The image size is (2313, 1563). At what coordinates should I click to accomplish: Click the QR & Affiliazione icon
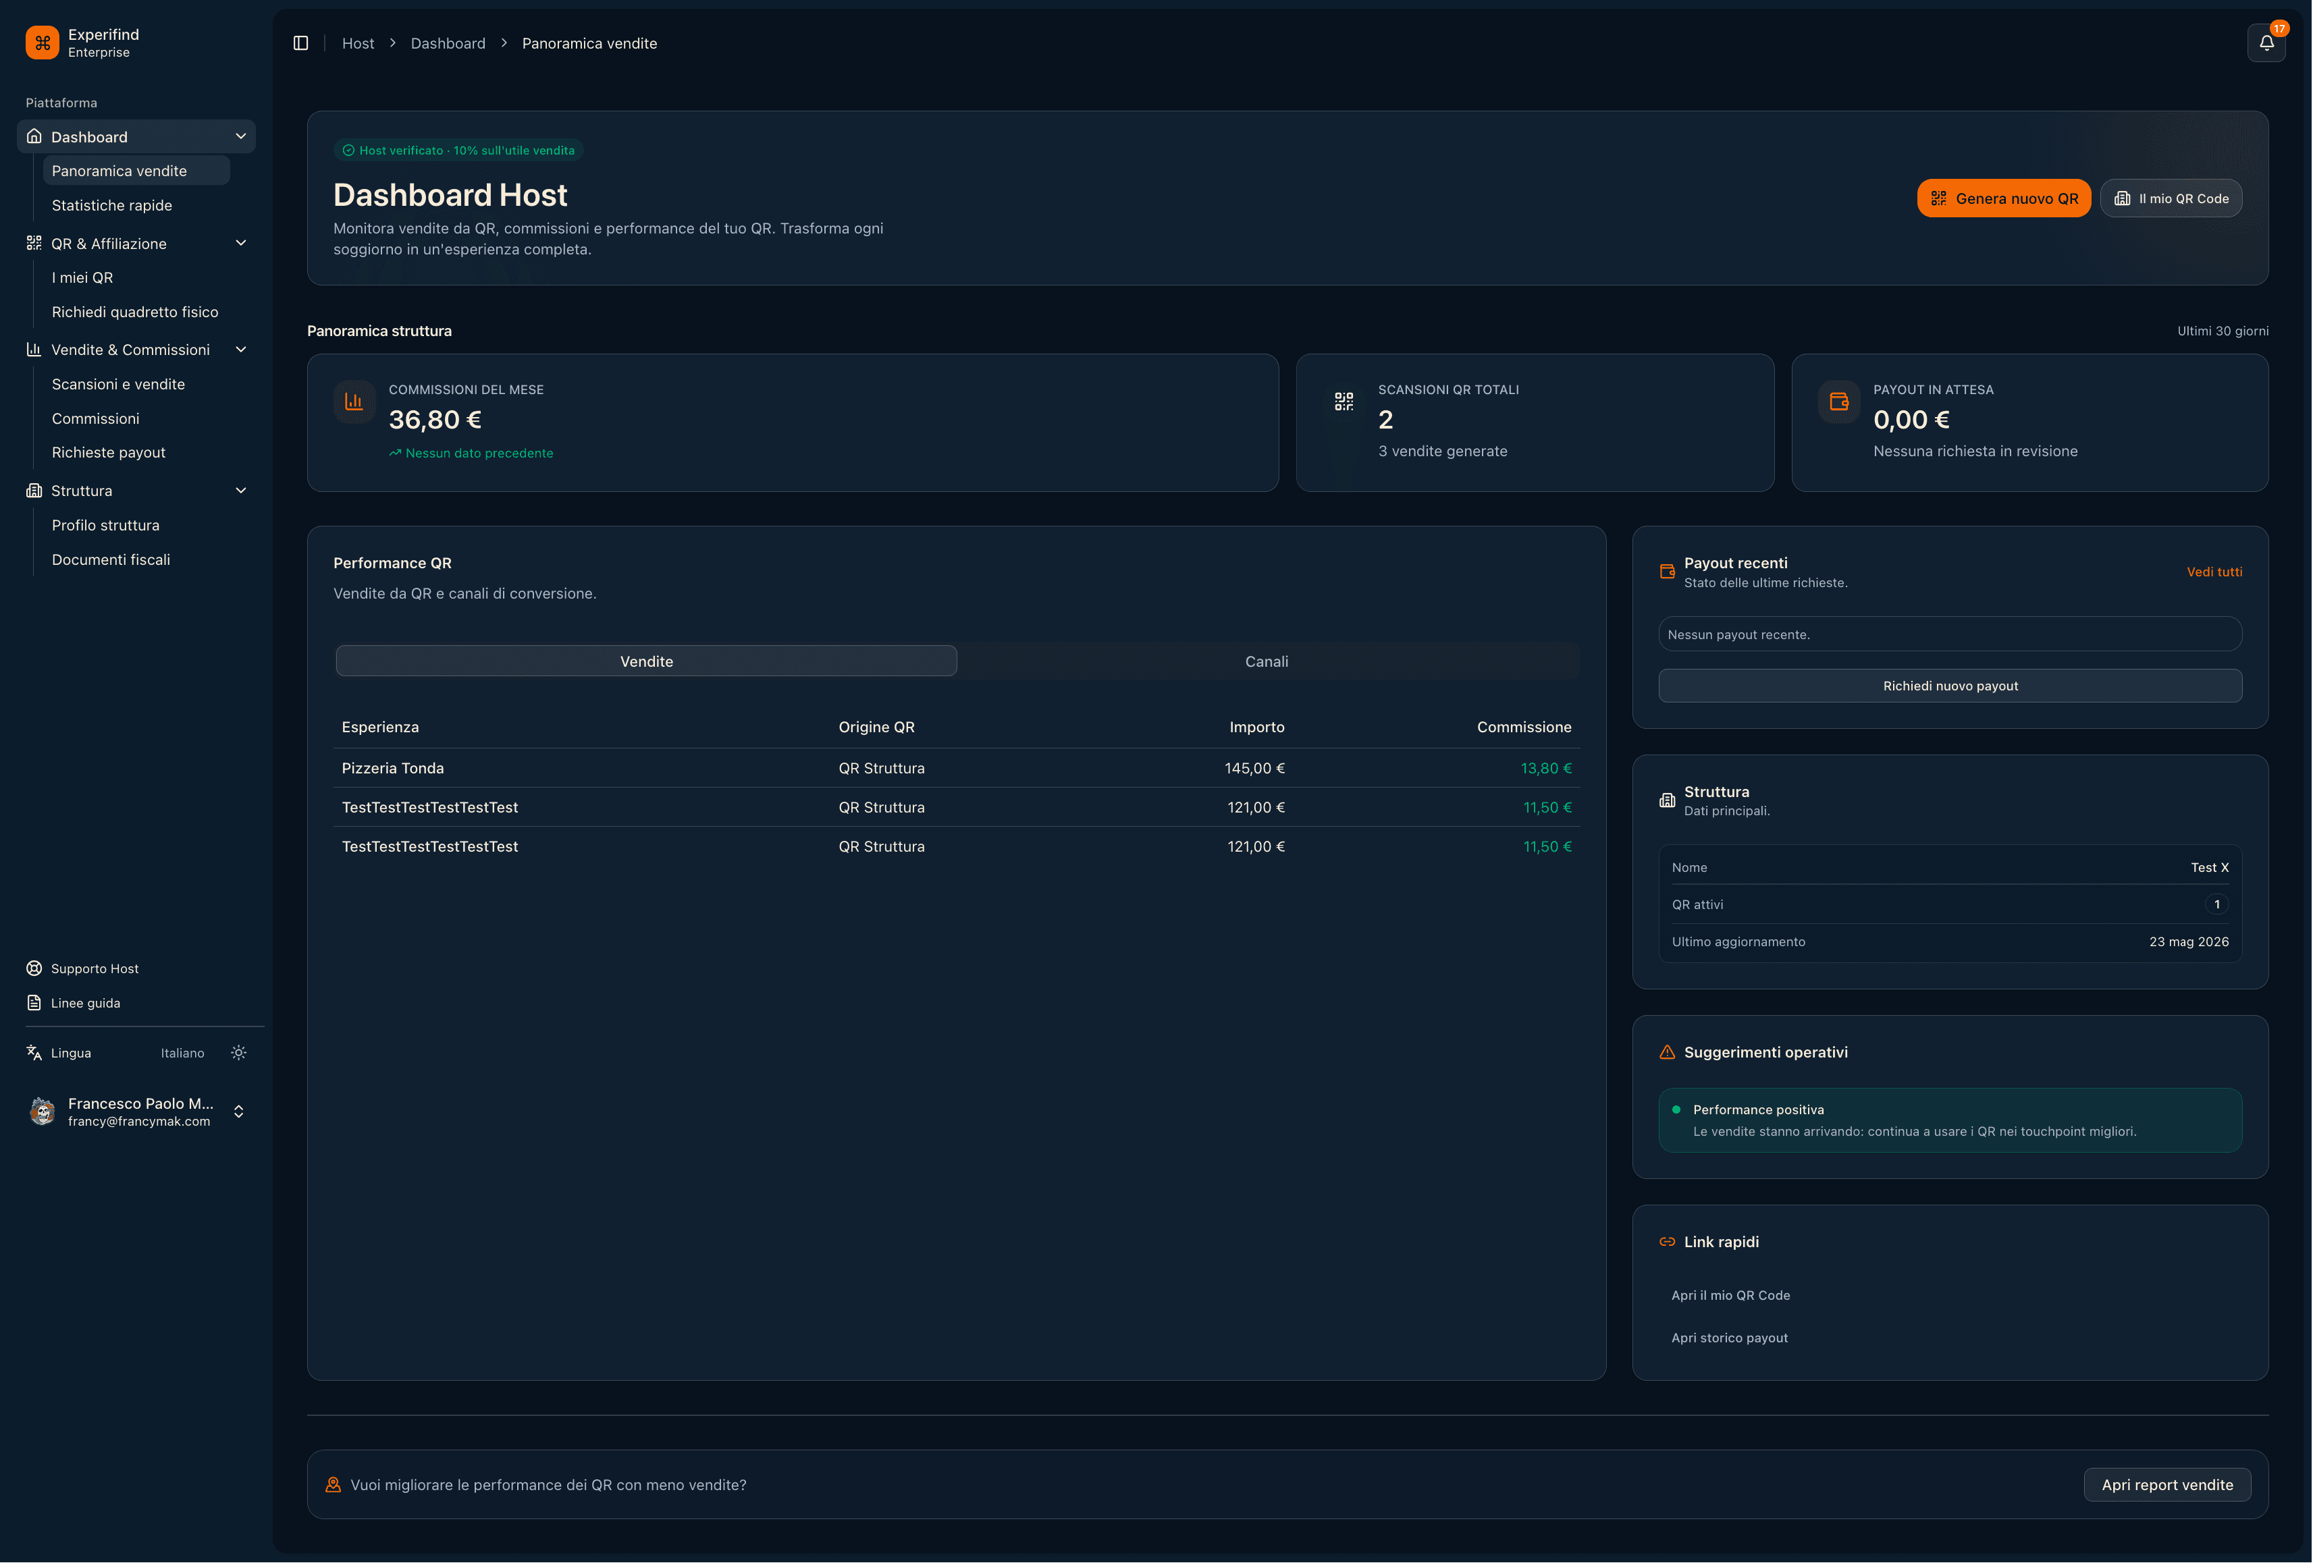[34, 243]
